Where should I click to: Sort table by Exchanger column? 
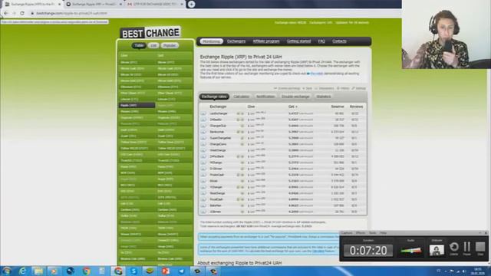coord(218,107)
